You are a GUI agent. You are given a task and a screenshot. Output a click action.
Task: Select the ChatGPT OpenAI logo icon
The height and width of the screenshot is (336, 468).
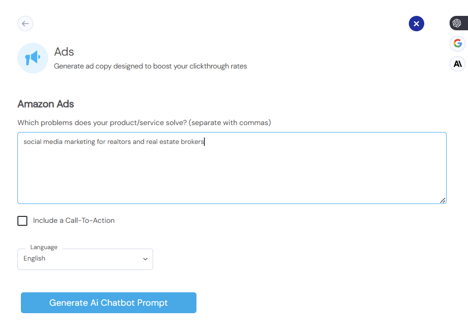point(457,23)
